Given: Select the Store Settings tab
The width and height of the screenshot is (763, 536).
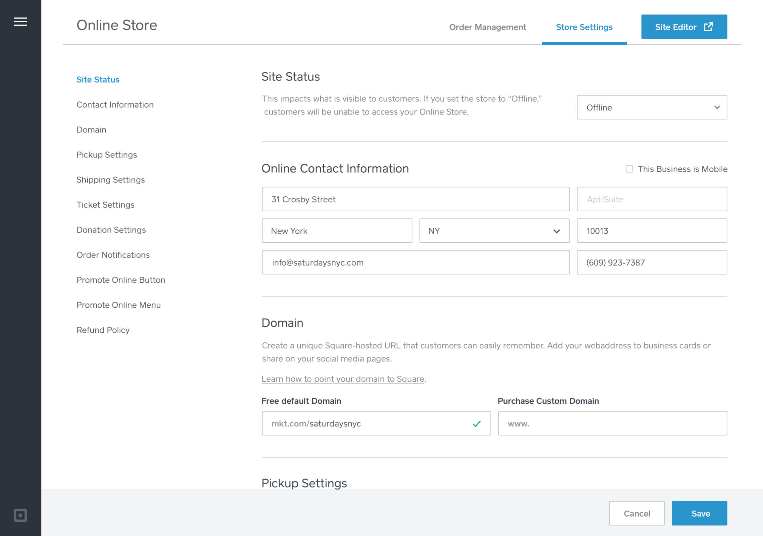Looking at the screenshot, I should point(584,27).
